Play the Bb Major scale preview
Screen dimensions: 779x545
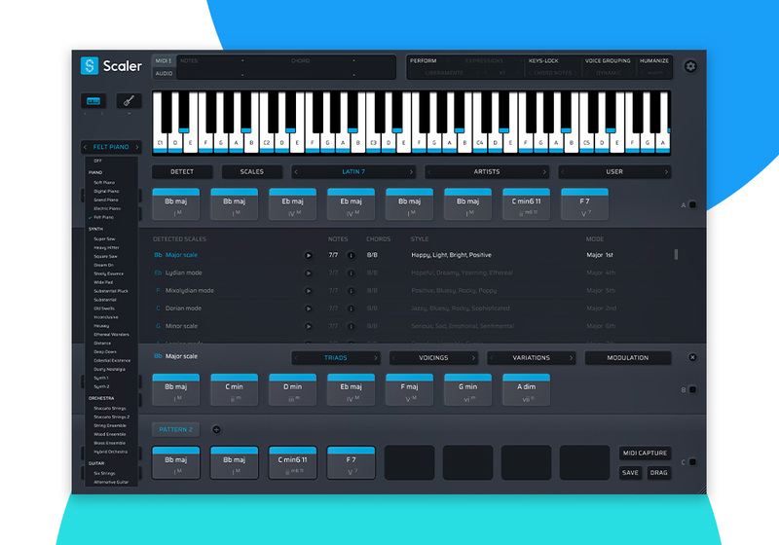pyautogui.click(x=309, y=255)
